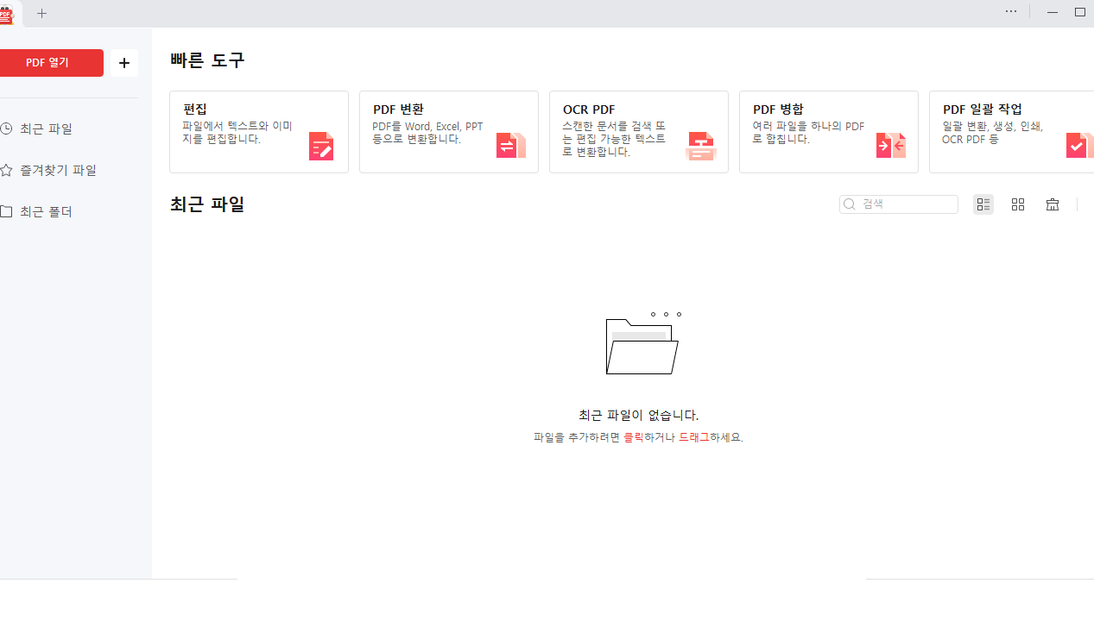Screen dimensions: 1094x627
Task: Clear recent files using the broom icon
Action: point(1052,204)
